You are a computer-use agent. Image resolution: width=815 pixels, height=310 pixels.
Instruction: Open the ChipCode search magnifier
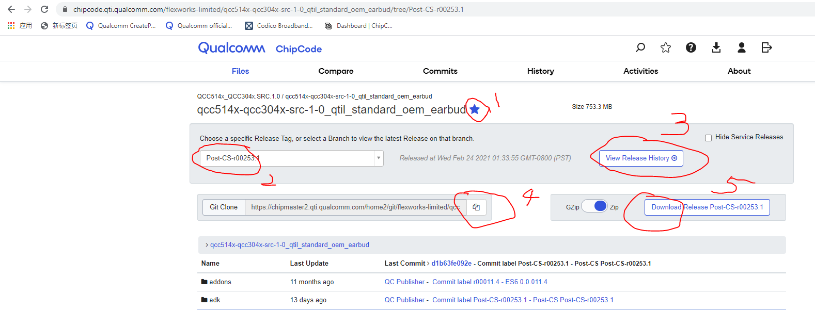pyautogui.click(x=640, y=47)
